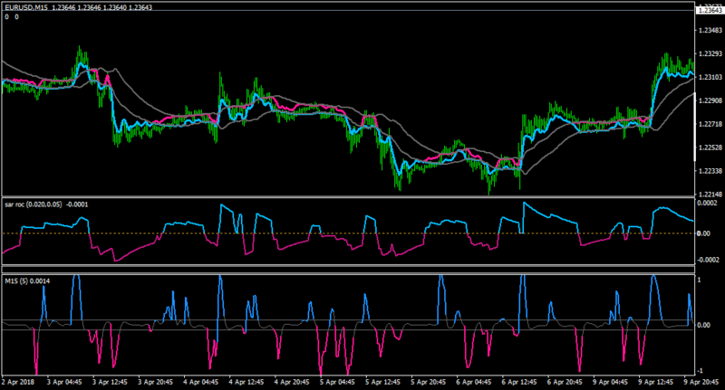
Task: Click the 1.22718 price axis label
Action: [x=710, y=124]
